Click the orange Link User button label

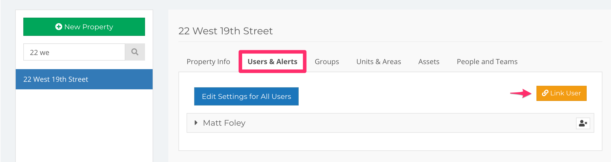point(565,93)
